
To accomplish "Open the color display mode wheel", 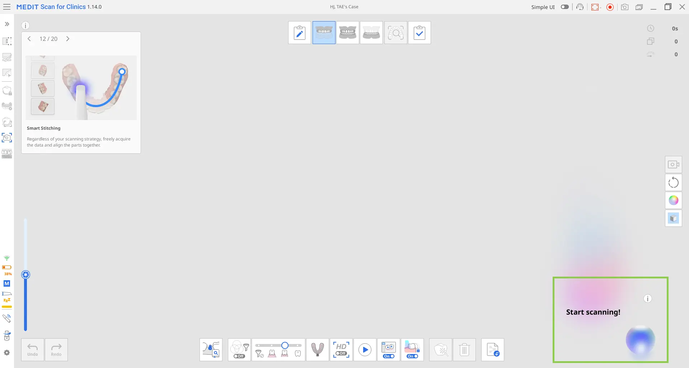I will (674, 200).
